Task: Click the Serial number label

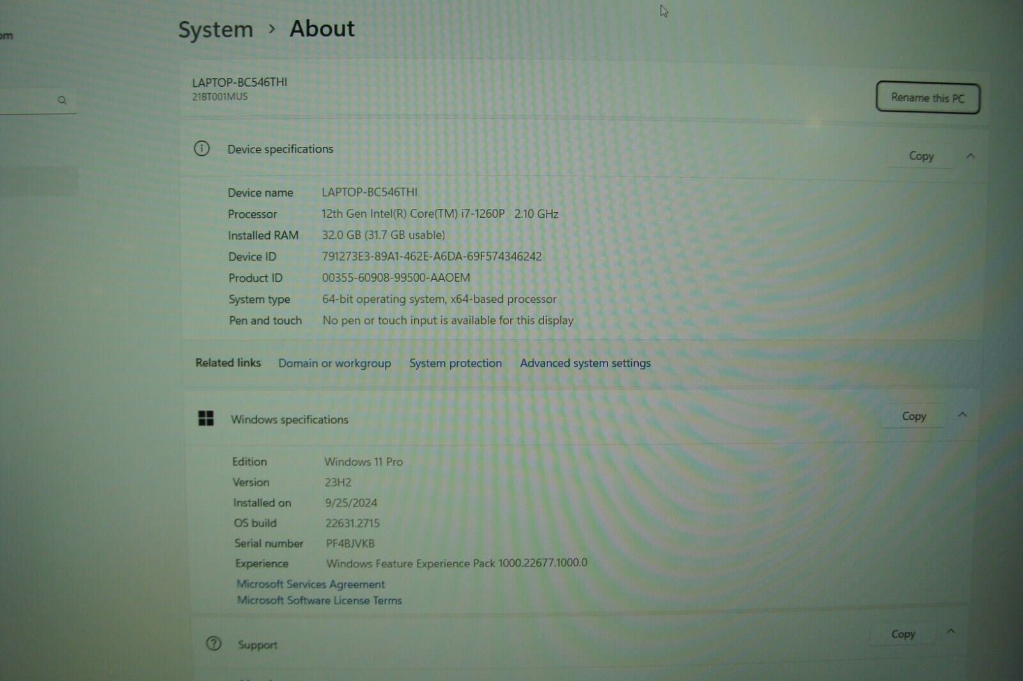Action: tap(269, 543)
